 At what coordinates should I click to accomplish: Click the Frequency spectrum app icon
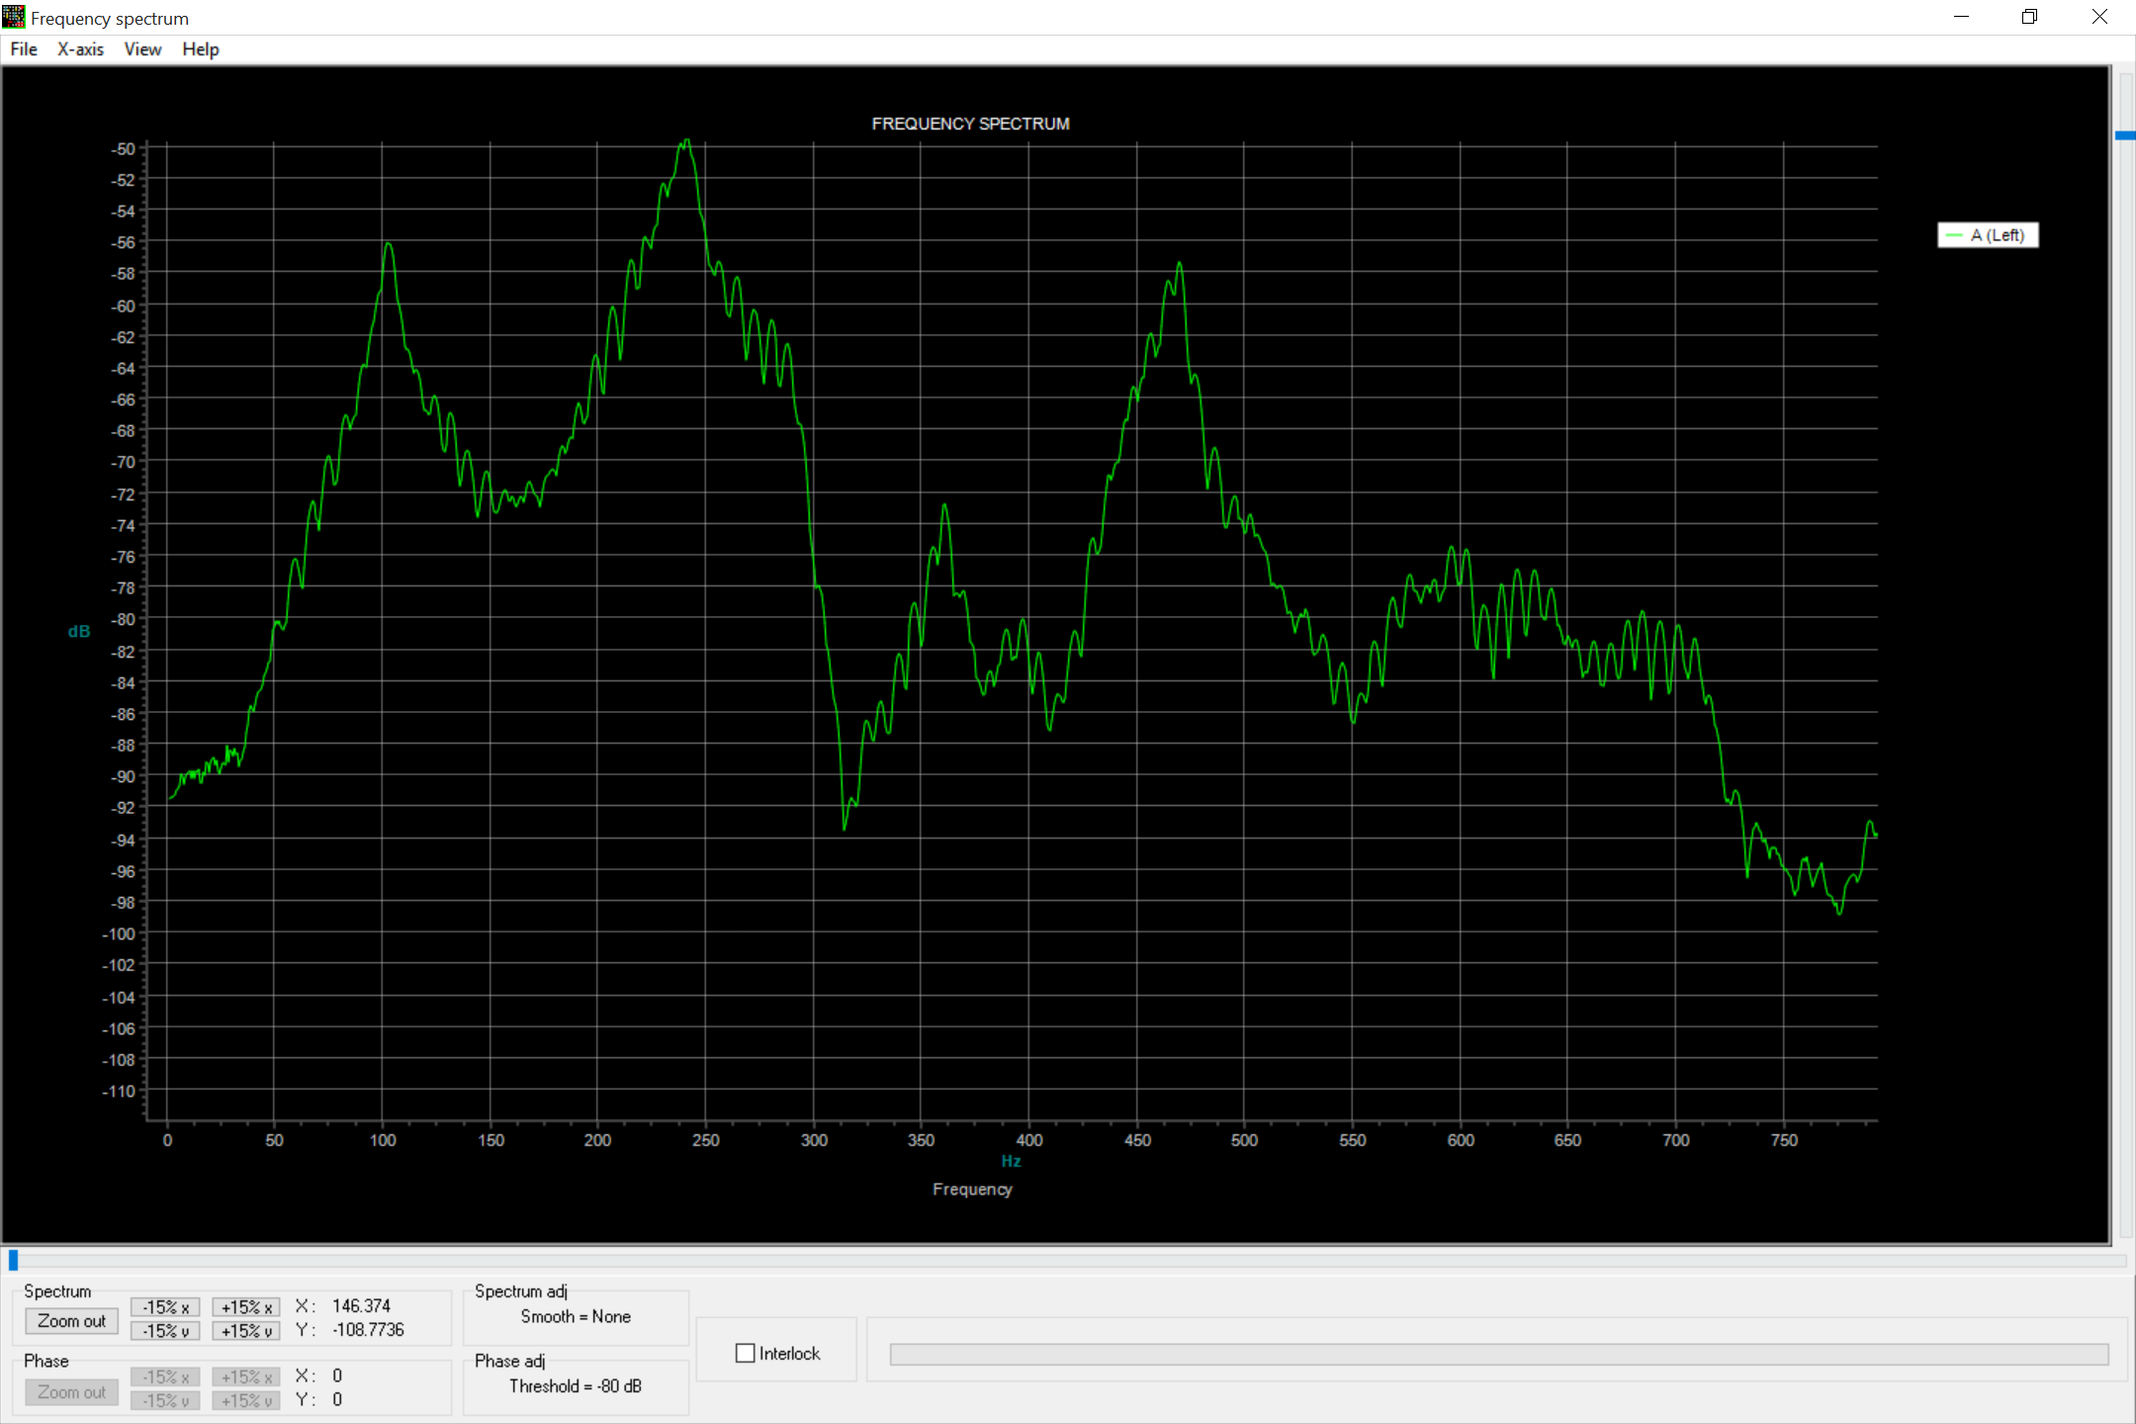pyautogui.click(x=14, y=17)
